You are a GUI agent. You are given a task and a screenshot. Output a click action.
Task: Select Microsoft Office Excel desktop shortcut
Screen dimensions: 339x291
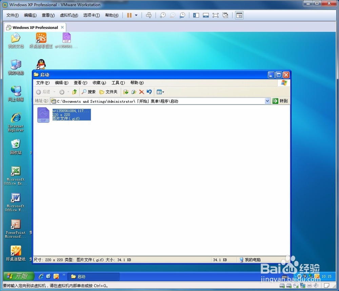[x=16, y=175]
